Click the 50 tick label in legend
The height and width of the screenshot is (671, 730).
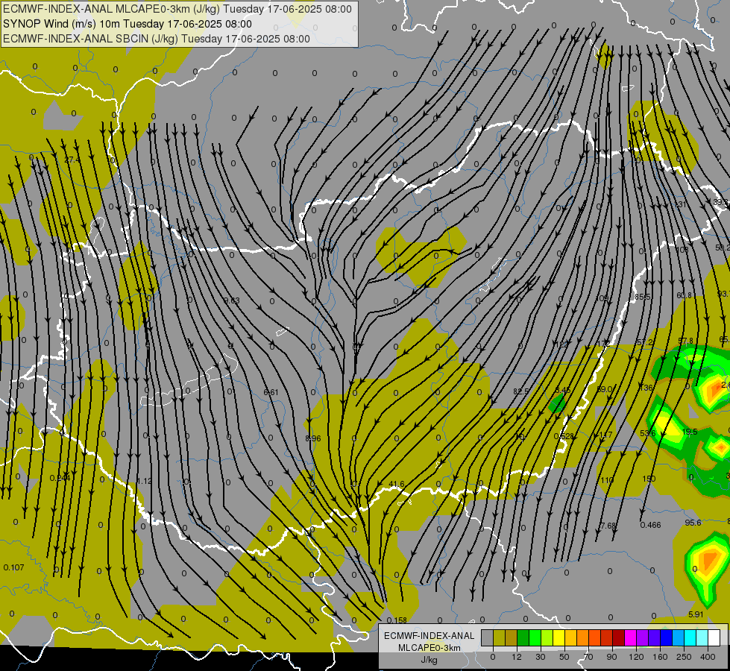coord(564,657)
